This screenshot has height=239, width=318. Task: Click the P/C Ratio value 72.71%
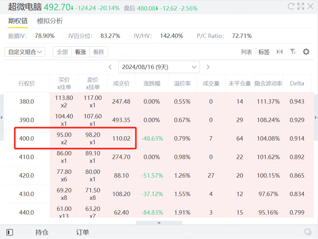(x=242, y=36)
